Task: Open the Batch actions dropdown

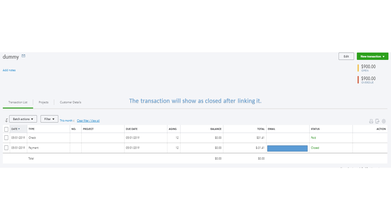Action: [x=23, y=119]
